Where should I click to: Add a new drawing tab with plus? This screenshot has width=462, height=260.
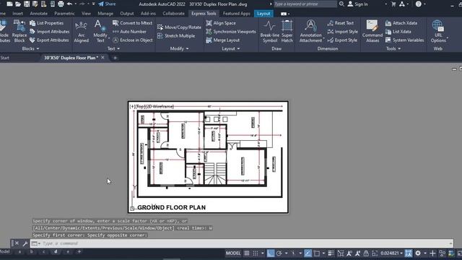[x=115, y=58]
